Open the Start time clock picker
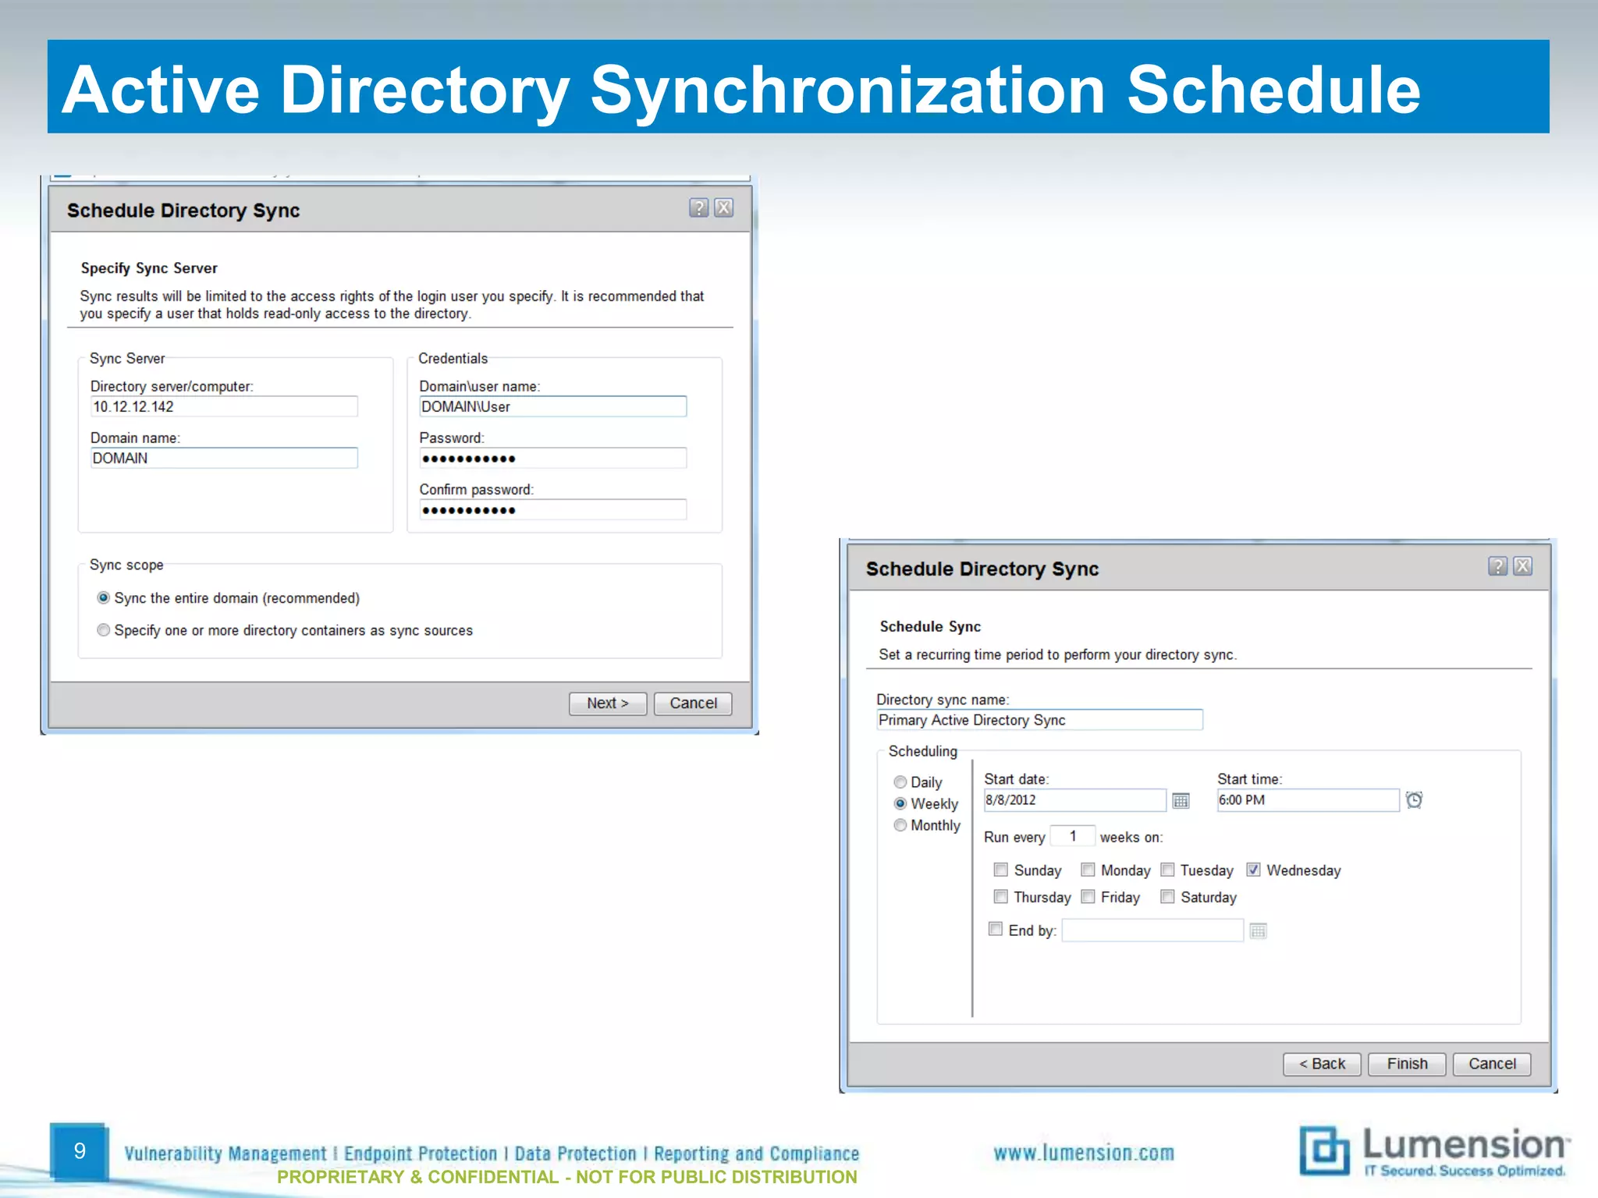This screenshot has height=1198, width=1598. pos(1414,800)
